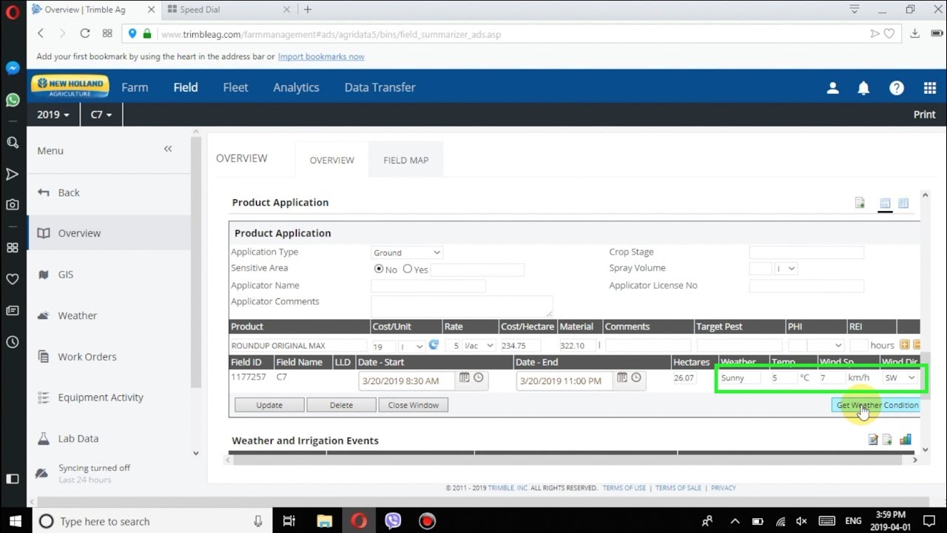Click the user account icon
This screenshot has width=947, height=533.
click(x=832, y=88)
